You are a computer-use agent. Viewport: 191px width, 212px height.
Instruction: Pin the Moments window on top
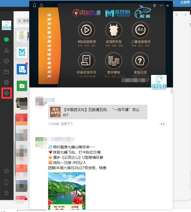tap(154, 5)
